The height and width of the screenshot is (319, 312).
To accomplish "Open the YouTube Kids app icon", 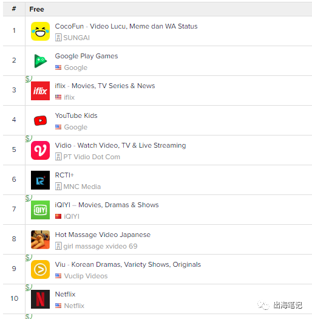I will pos(40,120).
